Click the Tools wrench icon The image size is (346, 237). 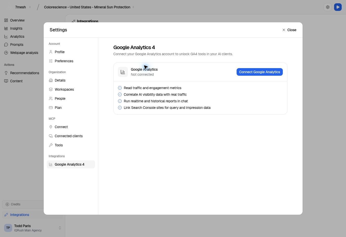[51, 145]
